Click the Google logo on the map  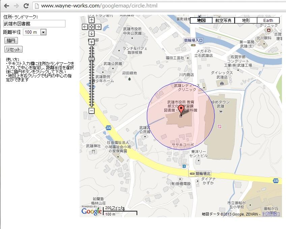[x=91, y=211]
